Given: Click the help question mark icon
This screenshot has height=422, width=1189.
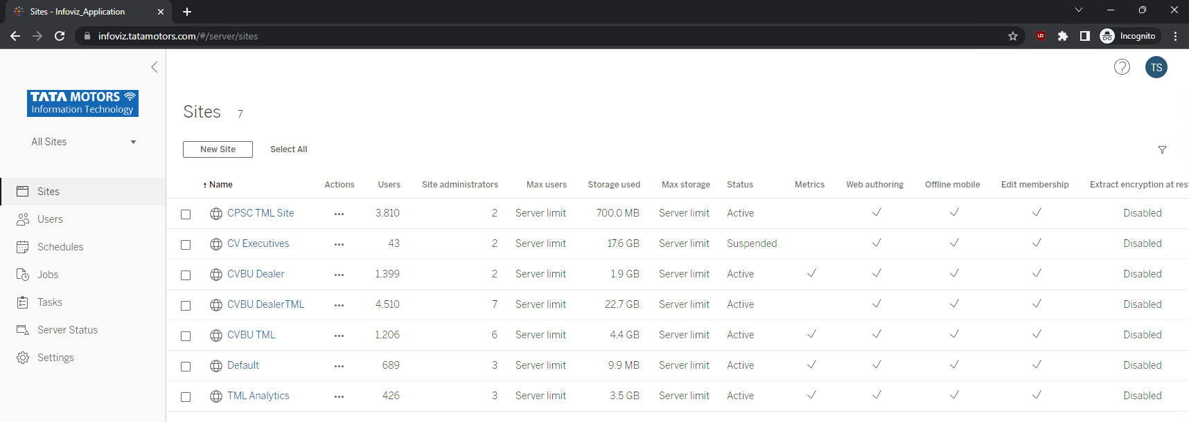Looking at the screenshot, I should [1122, 67].
